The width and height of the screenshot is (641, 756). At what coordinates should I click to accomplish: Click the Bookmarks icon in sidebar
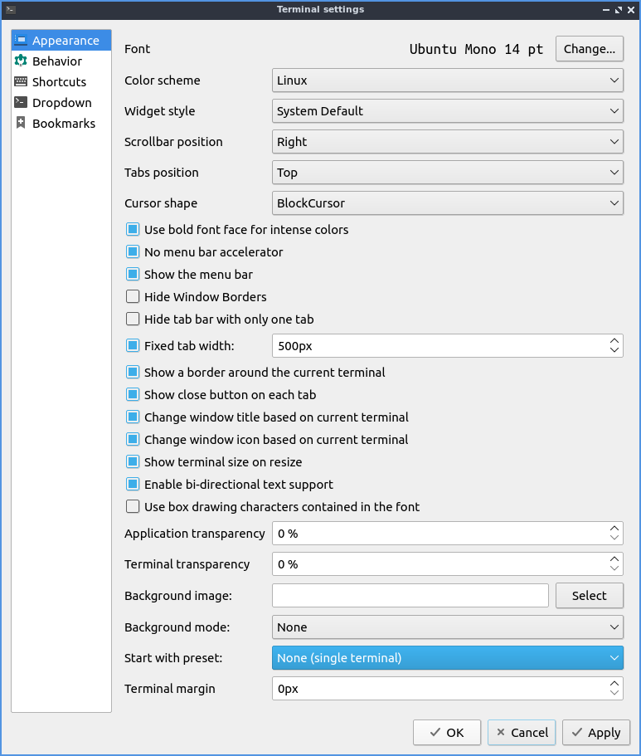pos(21,124)
